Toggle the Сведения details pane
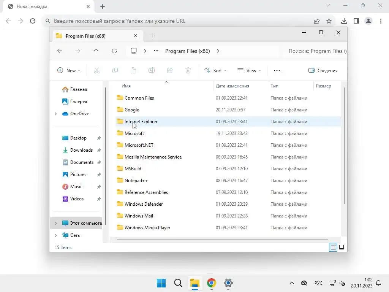This screenshot has height=292, width=389. coord(323,70)
